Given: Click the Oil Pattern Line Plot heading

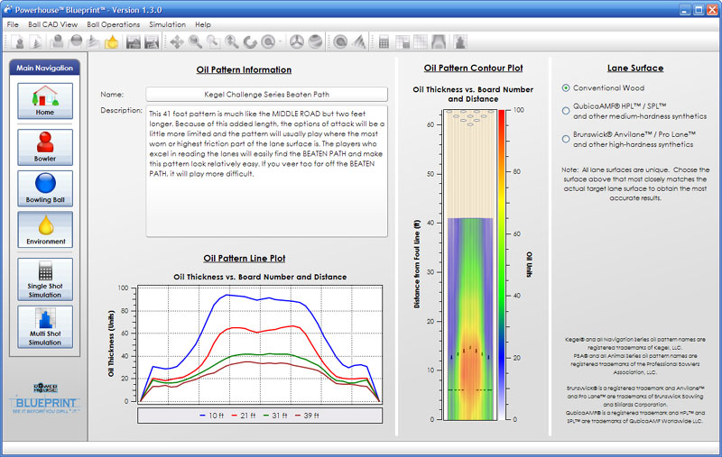Looking at the screenshot, I should tap(244, 259).
